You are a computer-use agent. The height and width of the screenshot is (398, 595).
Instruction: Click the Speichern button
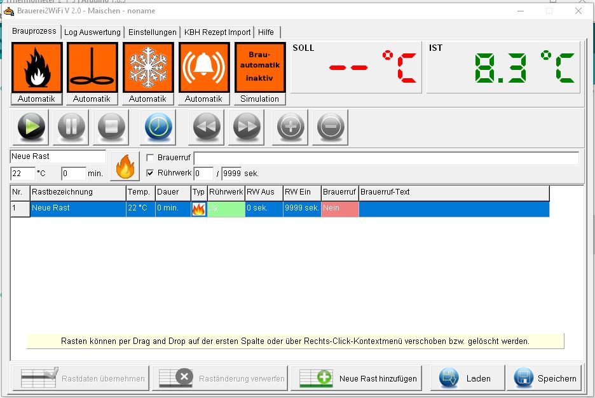pyautogui.click(x=547, y=378)
